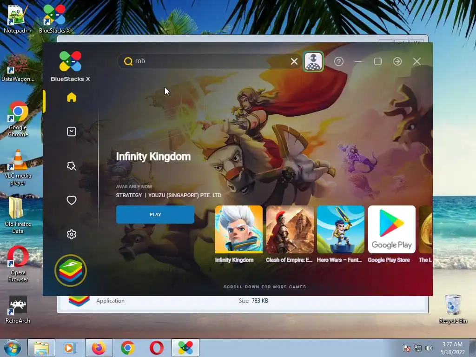
Task: Open Old Firefox Data folder
Action: coord(18,216)
